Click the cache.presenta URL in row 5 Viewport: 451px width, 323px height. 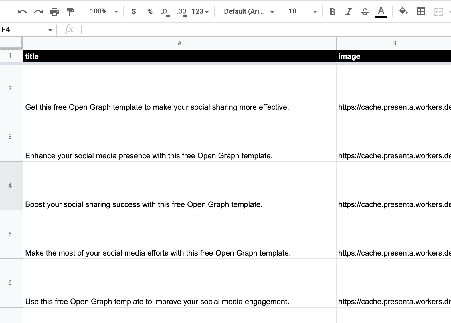pos(394,253)
